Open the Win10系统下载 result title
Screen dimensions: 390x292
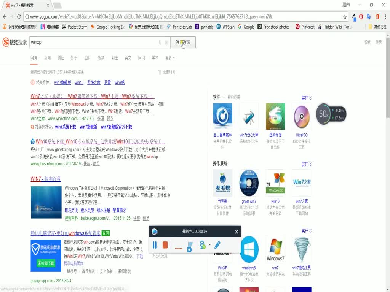pos(100,141)
